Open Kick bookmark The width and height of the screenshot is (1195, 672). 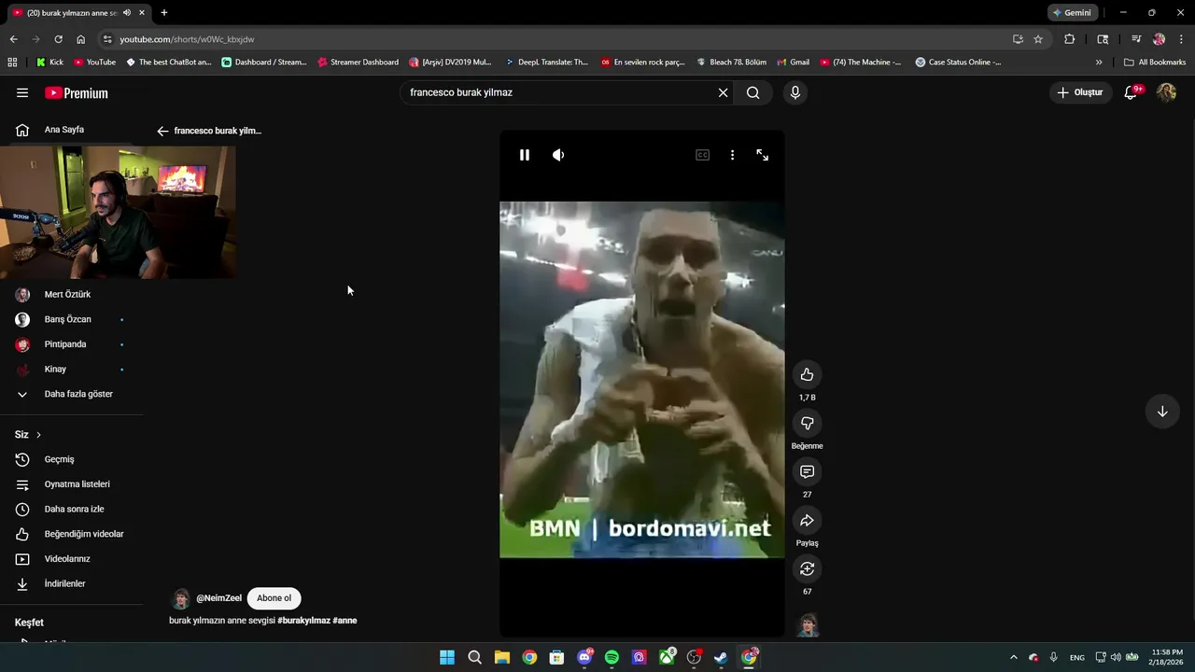[50, 63]
